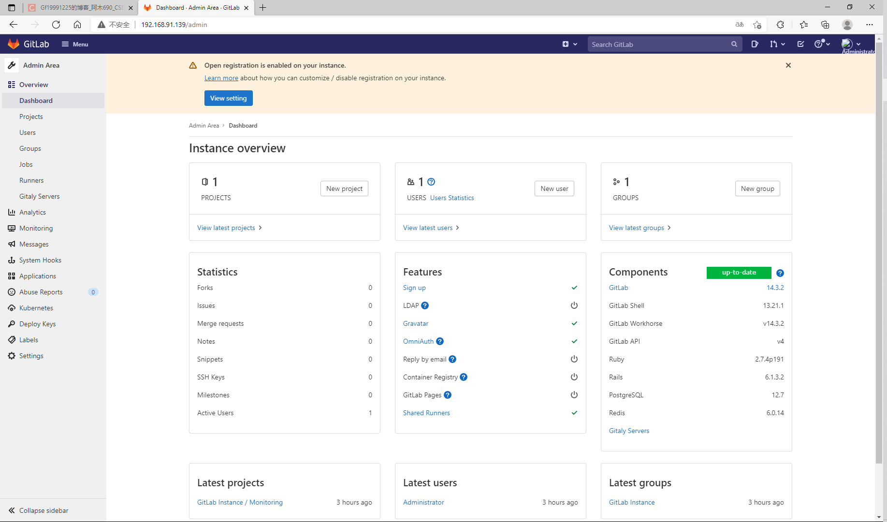Open Users in sidebar
Image resolution: width=887 pixels, height=522 pixels.
(x=28, y=132)
